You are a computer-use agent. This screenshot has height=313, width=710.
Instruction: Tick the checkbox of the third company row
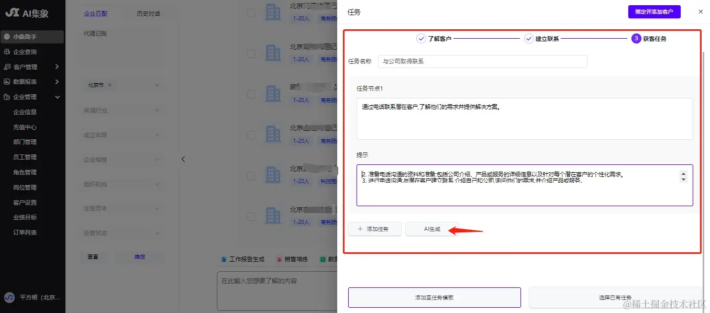coord(251,94)
